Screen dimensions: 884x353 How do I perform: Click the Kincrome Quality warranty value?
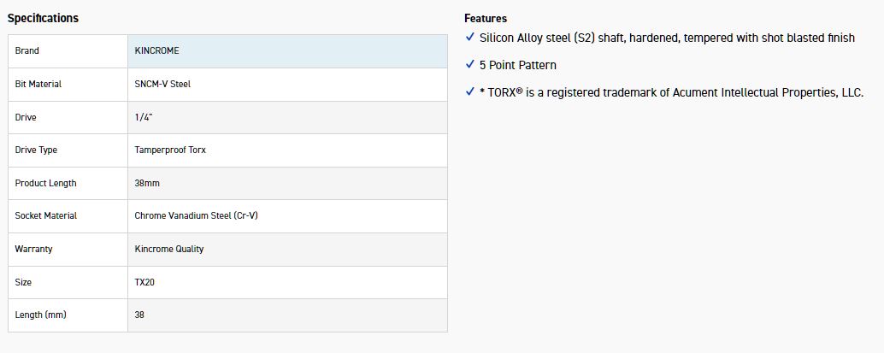(169, 250)
